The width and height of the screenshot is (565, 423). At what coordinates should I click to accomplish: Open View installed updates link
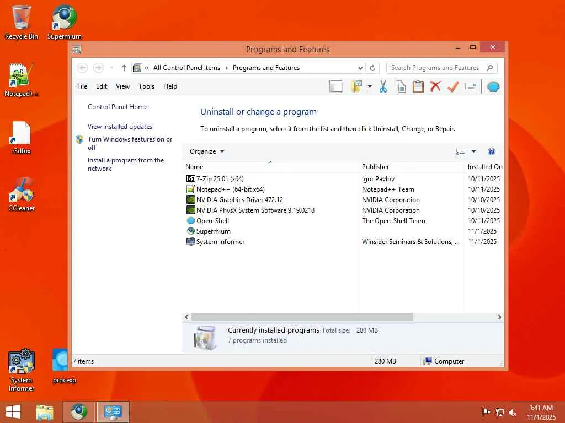pyautogui.click(x=120, y=127)
